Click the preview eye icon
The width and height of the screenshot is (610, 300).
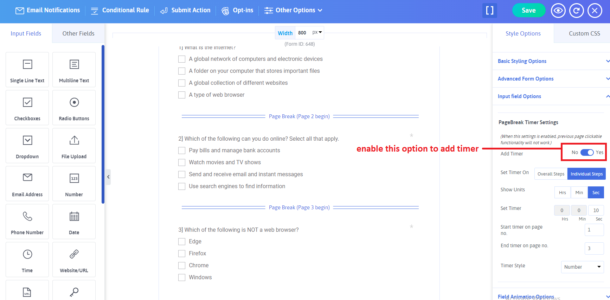click(x=558, y=11)
